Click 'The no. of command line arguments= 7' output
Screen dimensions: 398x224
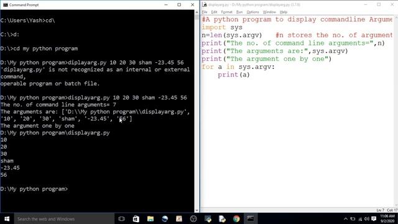coord(58,105)
